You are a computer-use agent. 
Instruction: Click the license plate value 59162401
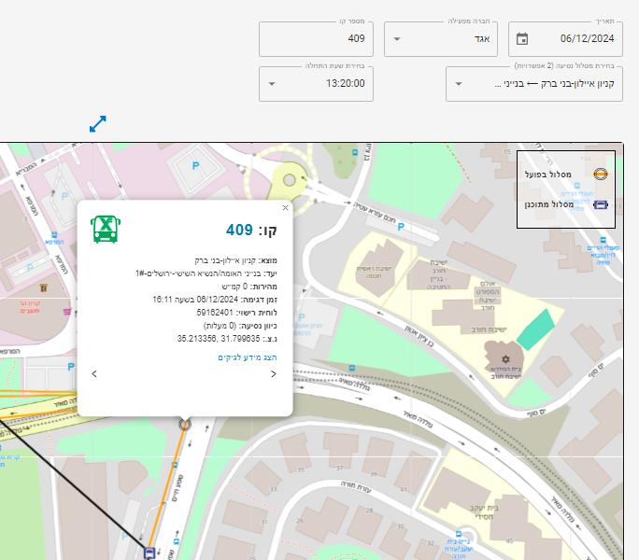[215, 313]
